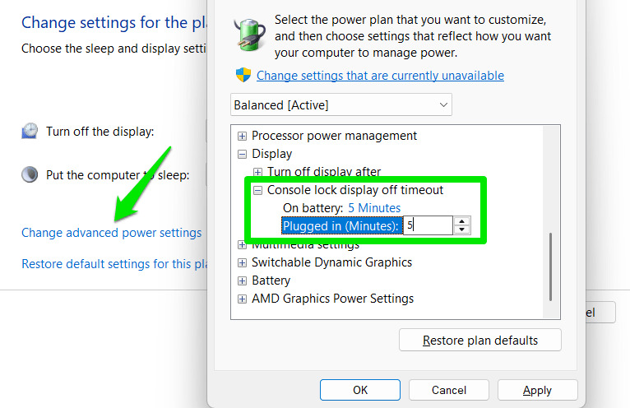The image size is (630, 408).
Task: Open Change settings that are currently unavailable
Action: coord(380,76)
